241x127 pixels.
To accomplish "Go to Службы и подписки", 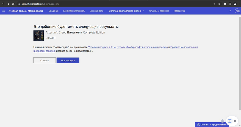I will [x=159, y=11].
